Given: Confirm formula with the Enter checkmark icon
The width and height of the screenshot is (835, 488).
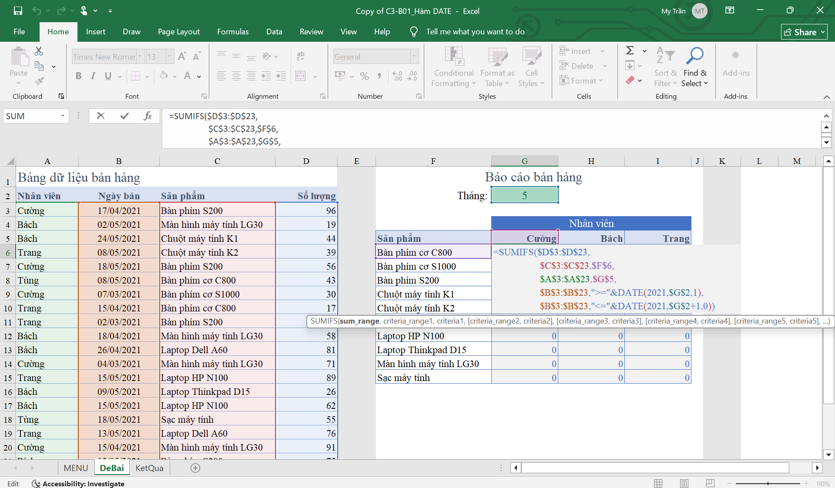Looking at the screenshot, I should click(124, 116).
